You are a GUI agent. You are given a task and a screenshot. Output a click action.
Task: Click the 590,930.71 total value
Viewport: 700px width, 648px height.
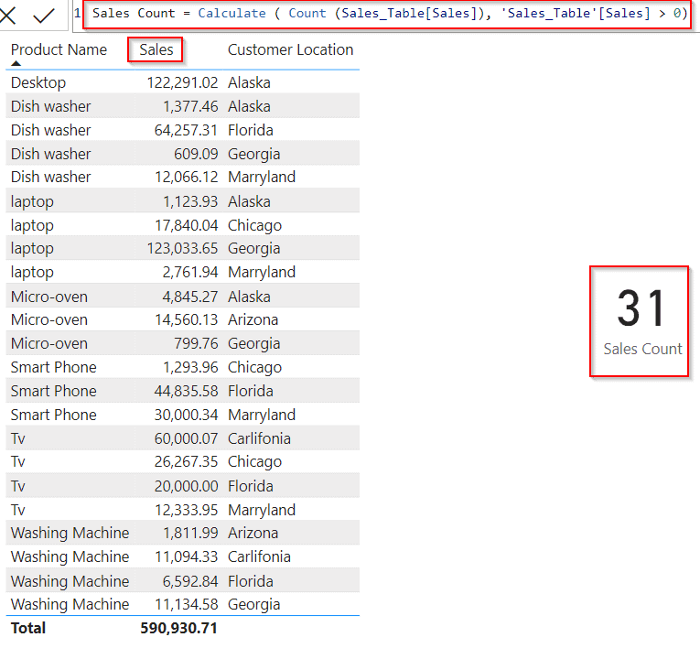(x=178, y=628)
